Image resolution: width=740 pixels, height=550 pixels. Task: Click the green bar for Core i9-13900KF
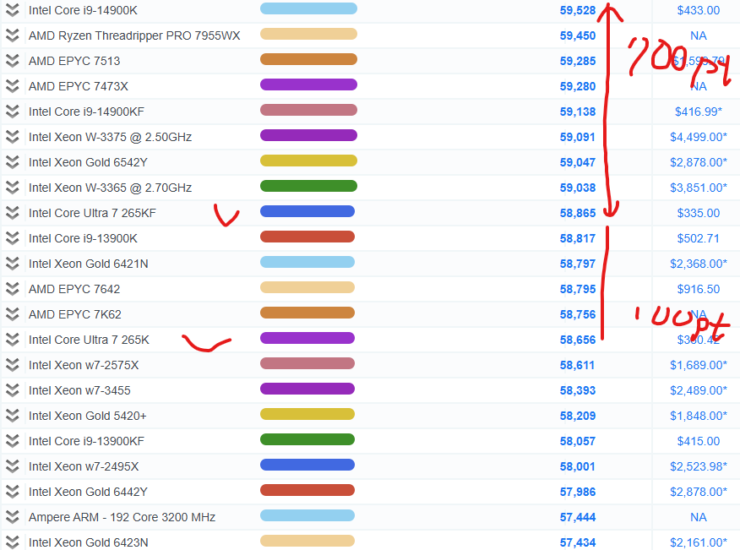click(307, 439)
